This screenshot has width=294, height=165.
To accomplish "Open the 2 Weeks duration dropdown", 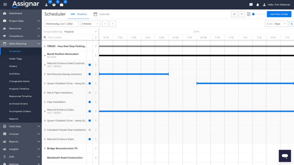I will click(90, 24).
